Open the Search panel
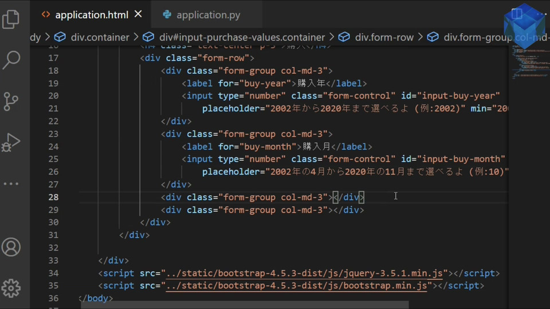The width and height of the screenshot is (550, 309). [x=11, y=60]
